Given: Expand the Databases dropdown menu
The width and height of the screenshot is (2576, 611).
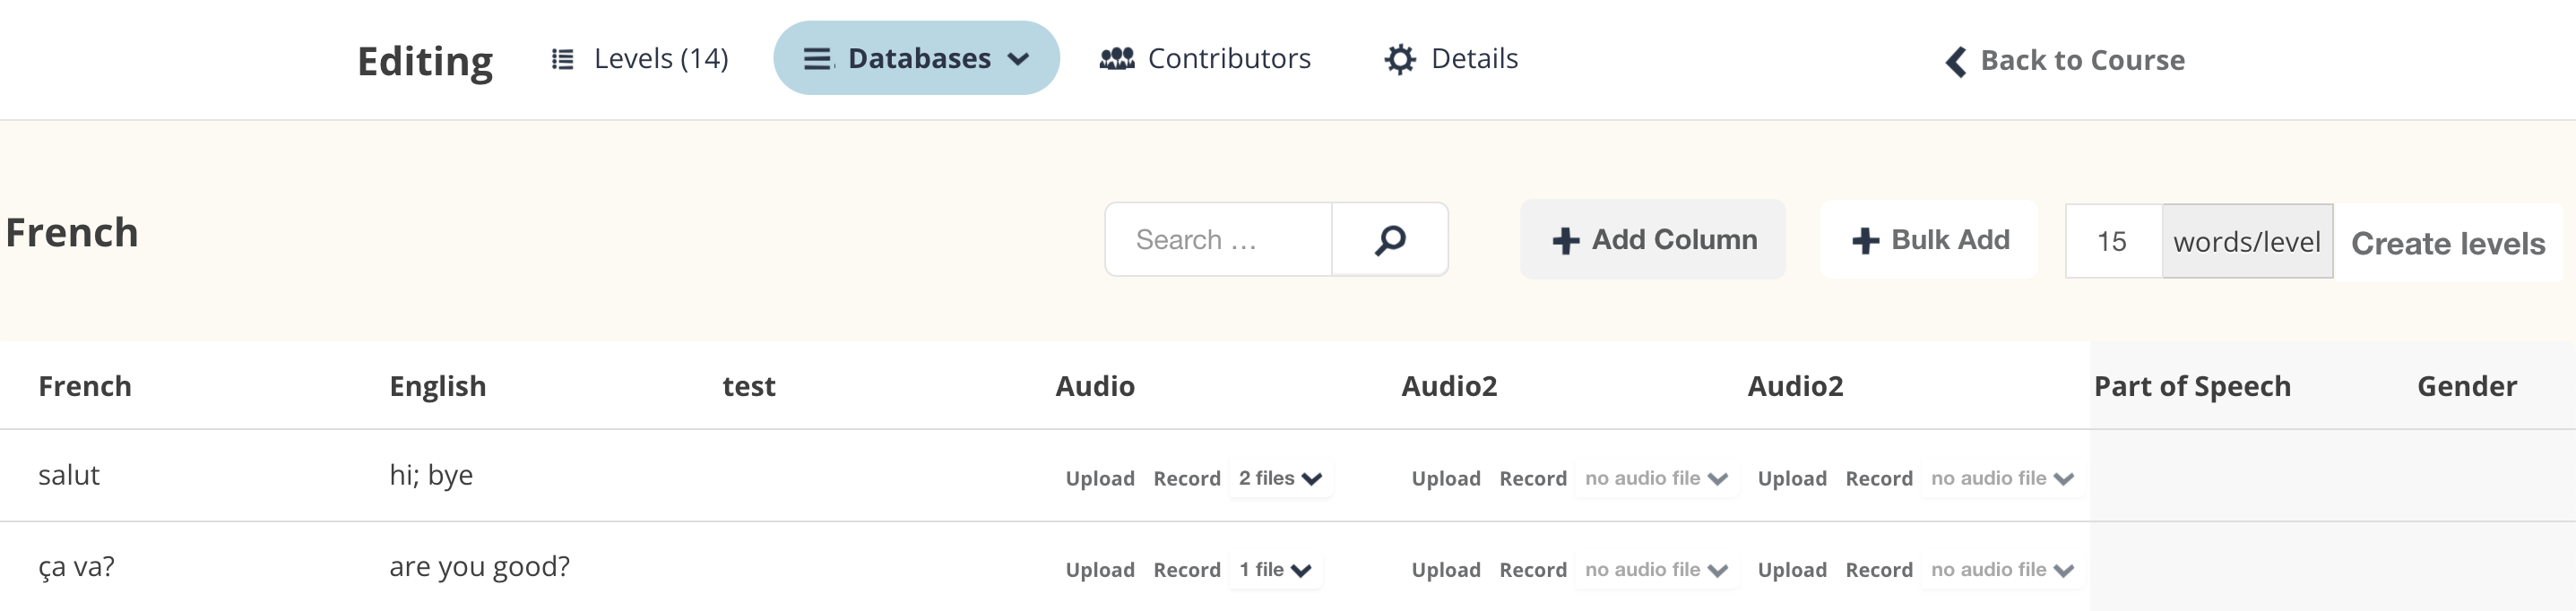Looking at the screenshot, I should (1018, 60).
